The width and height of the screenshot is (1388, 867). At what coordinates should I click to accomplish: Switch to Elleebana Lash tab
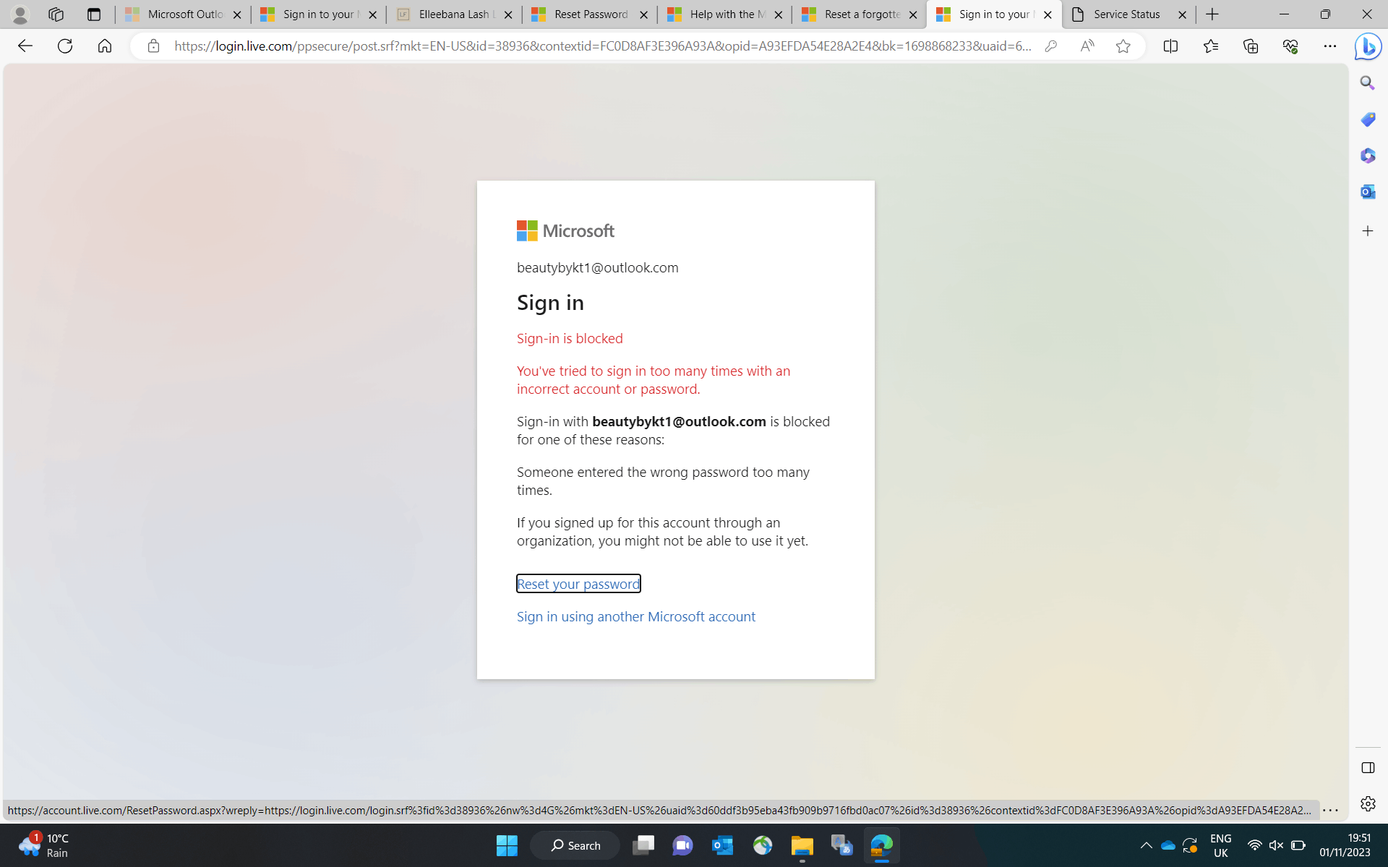click(x=453, y=14)
